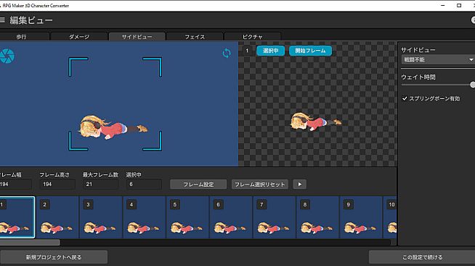Click the rotate reset view icon
The image size is (475, 266).
tap(227, 53)
